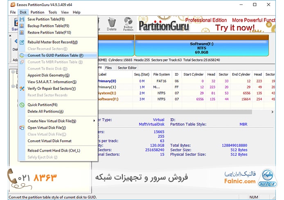
Task: Click the Rebuild Master Boot Record icon
Action: pos(22,42)
